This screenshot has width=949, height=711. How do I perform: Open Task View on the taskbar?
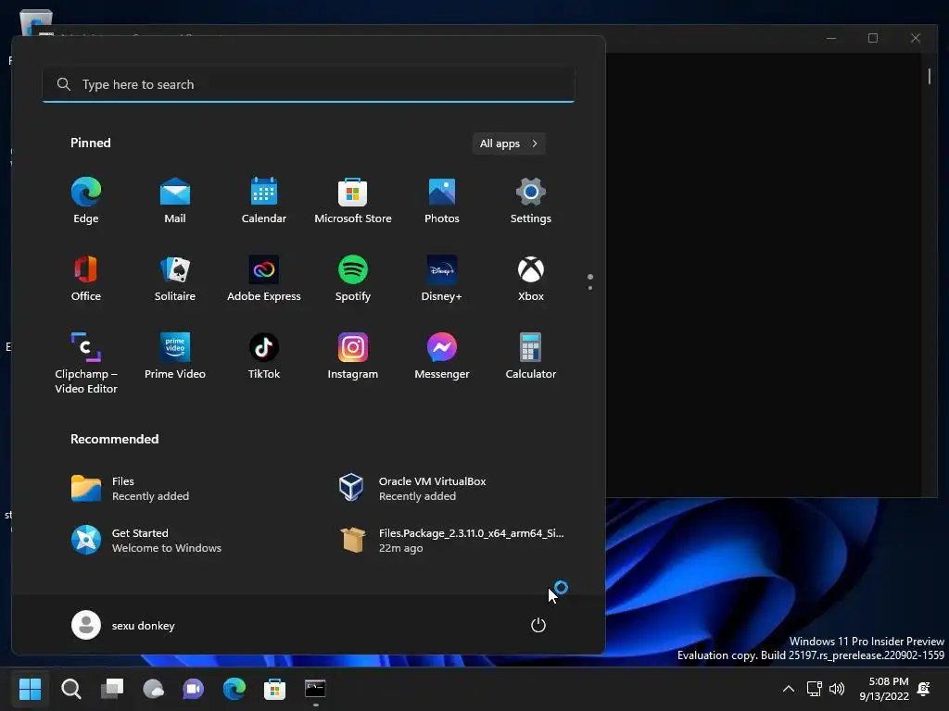click(x=112, y=689)
